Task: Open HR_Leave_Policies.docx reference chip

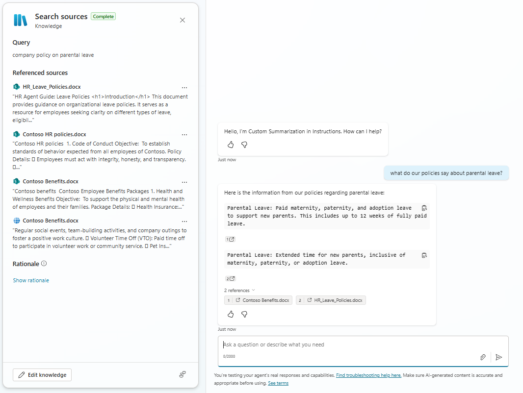Action: point(331,300)
